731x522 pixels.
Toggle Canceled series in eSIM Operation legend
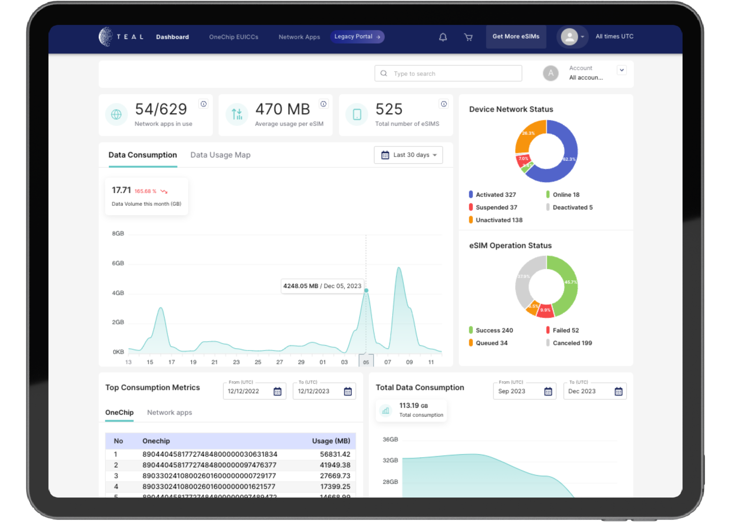point(569,343)
